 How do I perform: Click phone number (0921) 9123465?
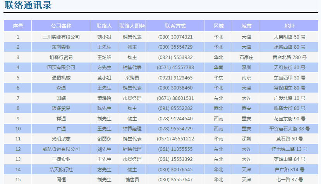click(175, 78)
